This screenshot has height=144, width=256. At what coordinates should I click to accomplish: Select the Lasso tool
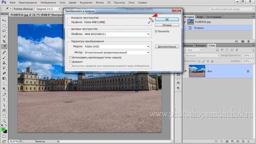click(x=4, y=31)
